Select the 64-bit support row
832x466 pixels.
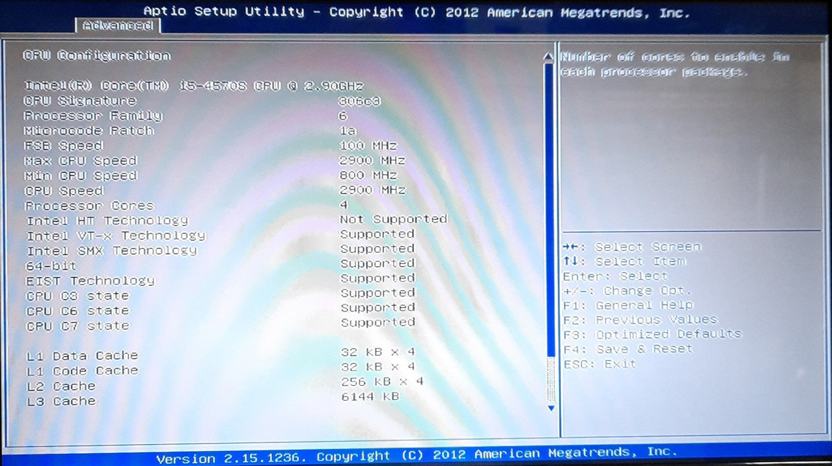[x=51, y=266]
